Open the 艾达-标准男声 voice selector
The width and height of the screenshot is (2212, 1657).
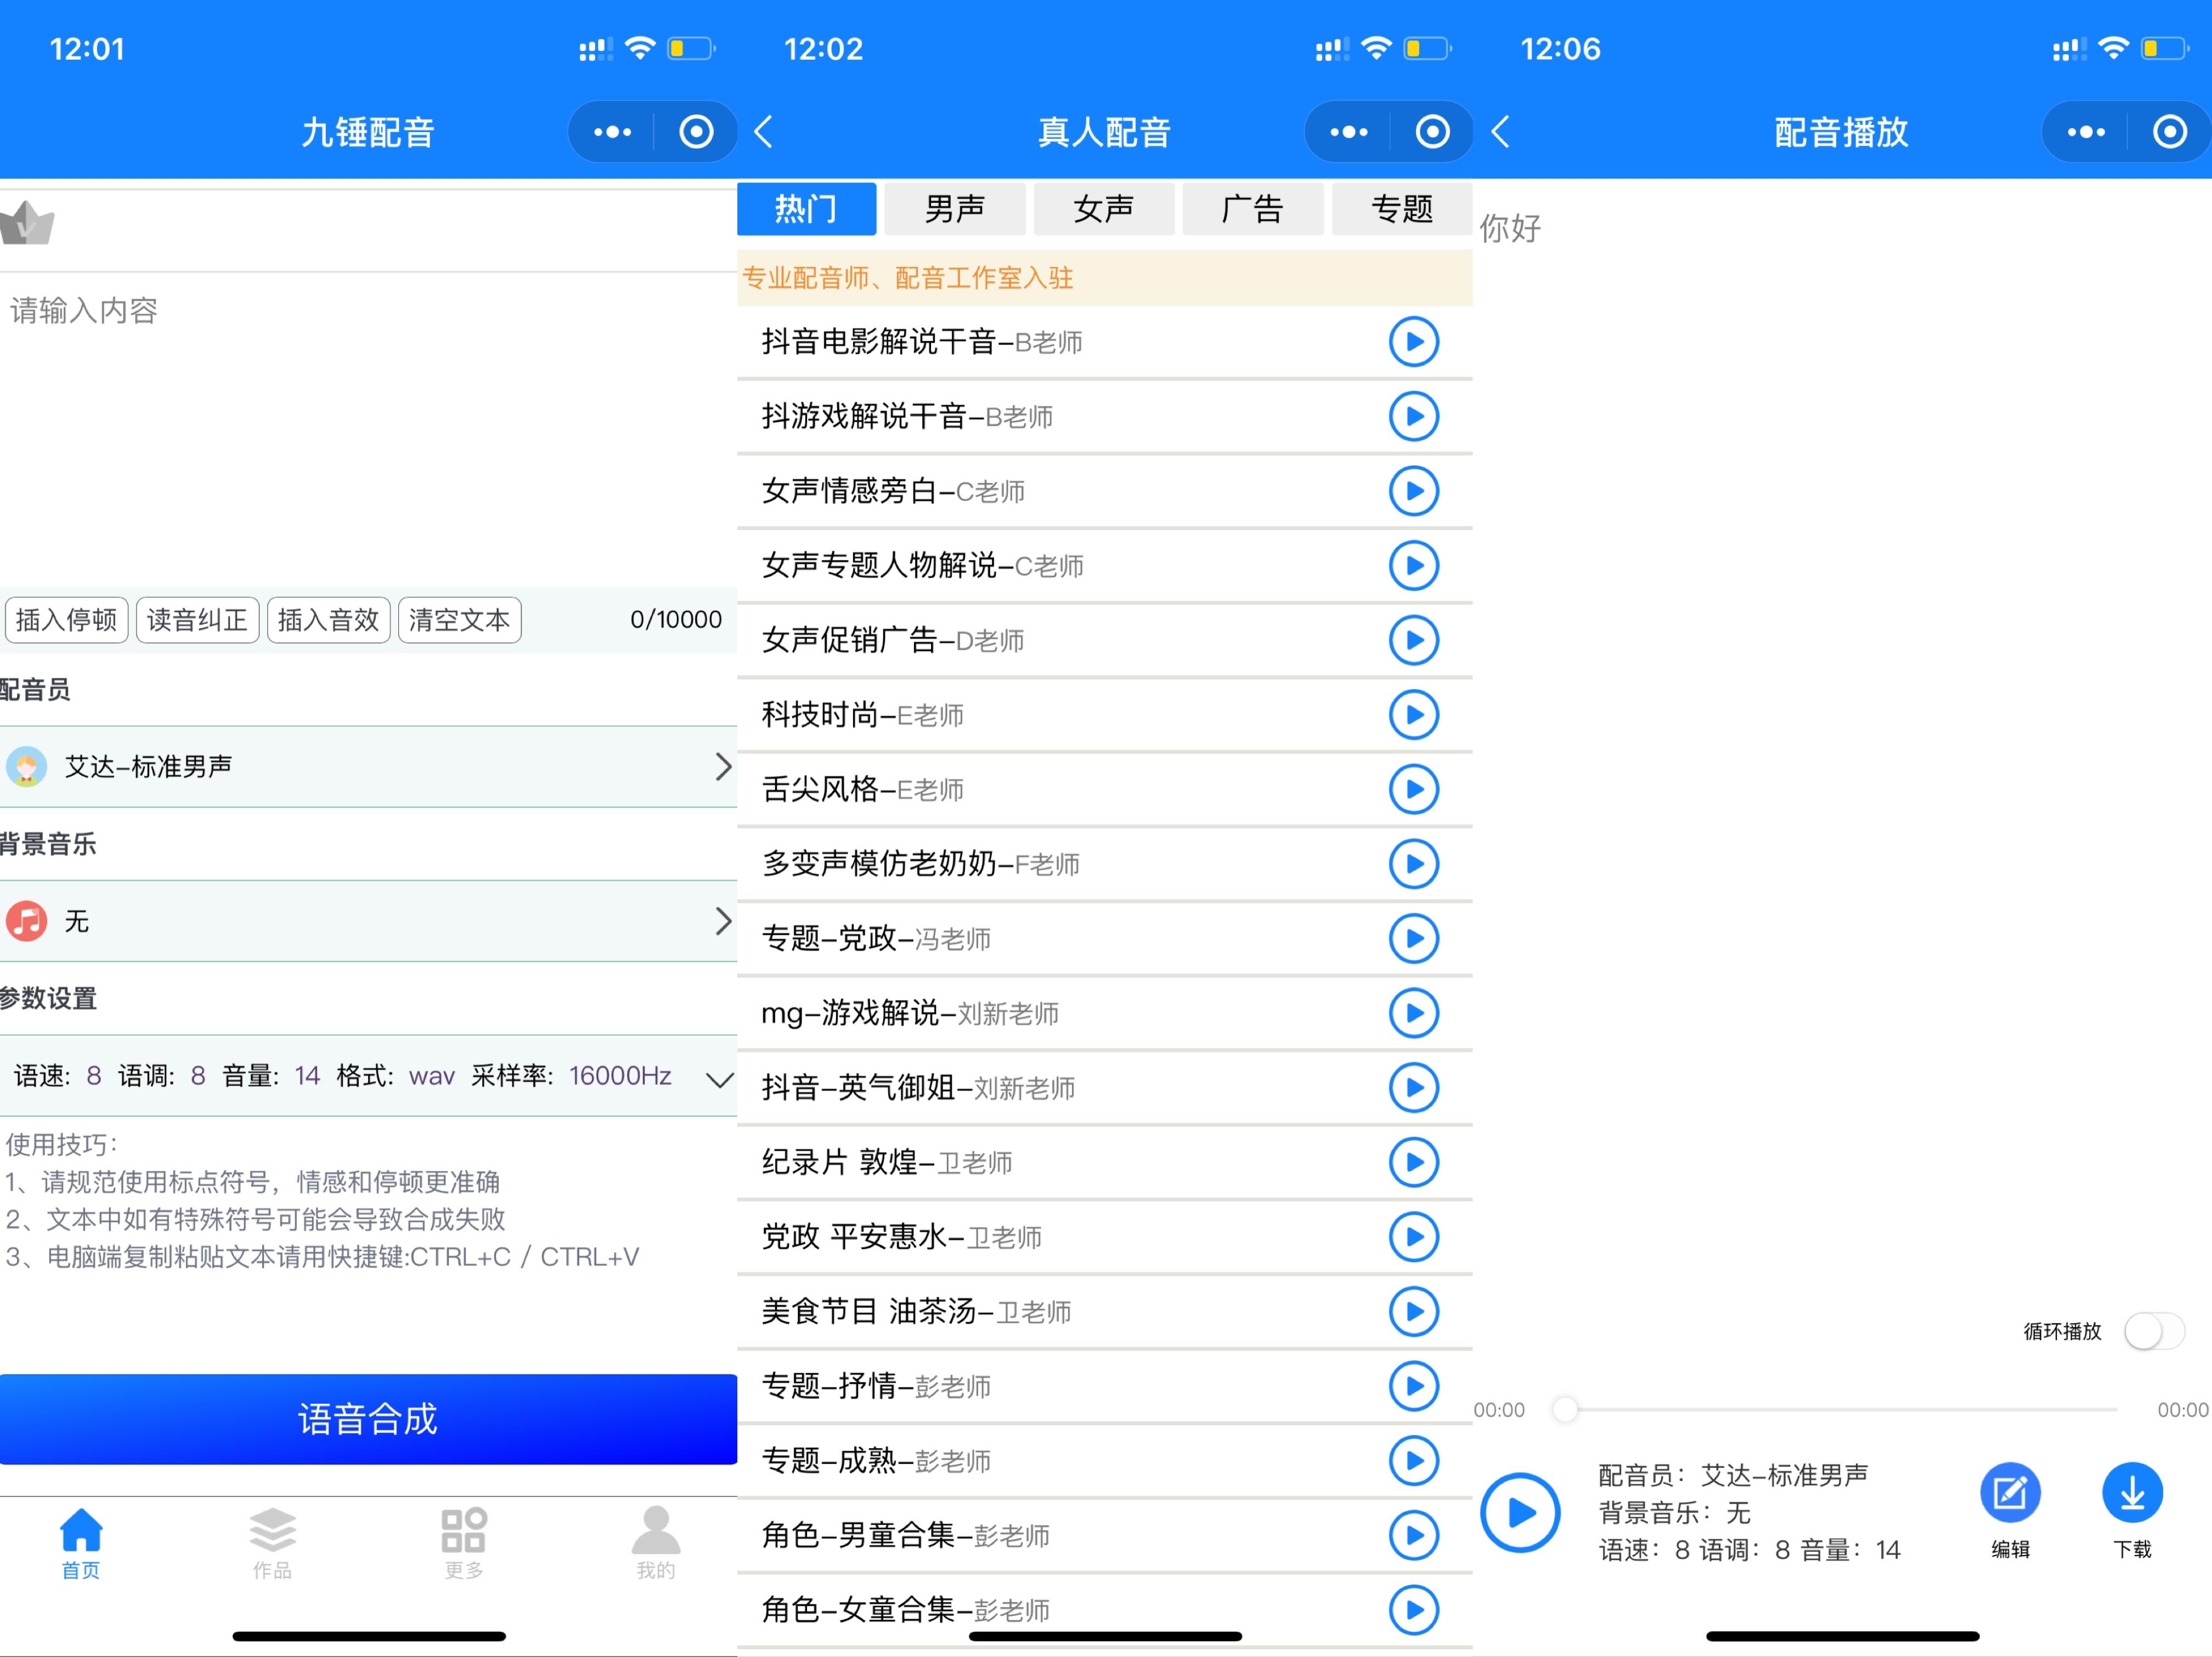(x=368, y=767)
